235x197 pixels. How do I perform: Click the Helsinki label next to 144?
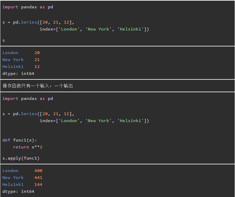tap(13, 185)
